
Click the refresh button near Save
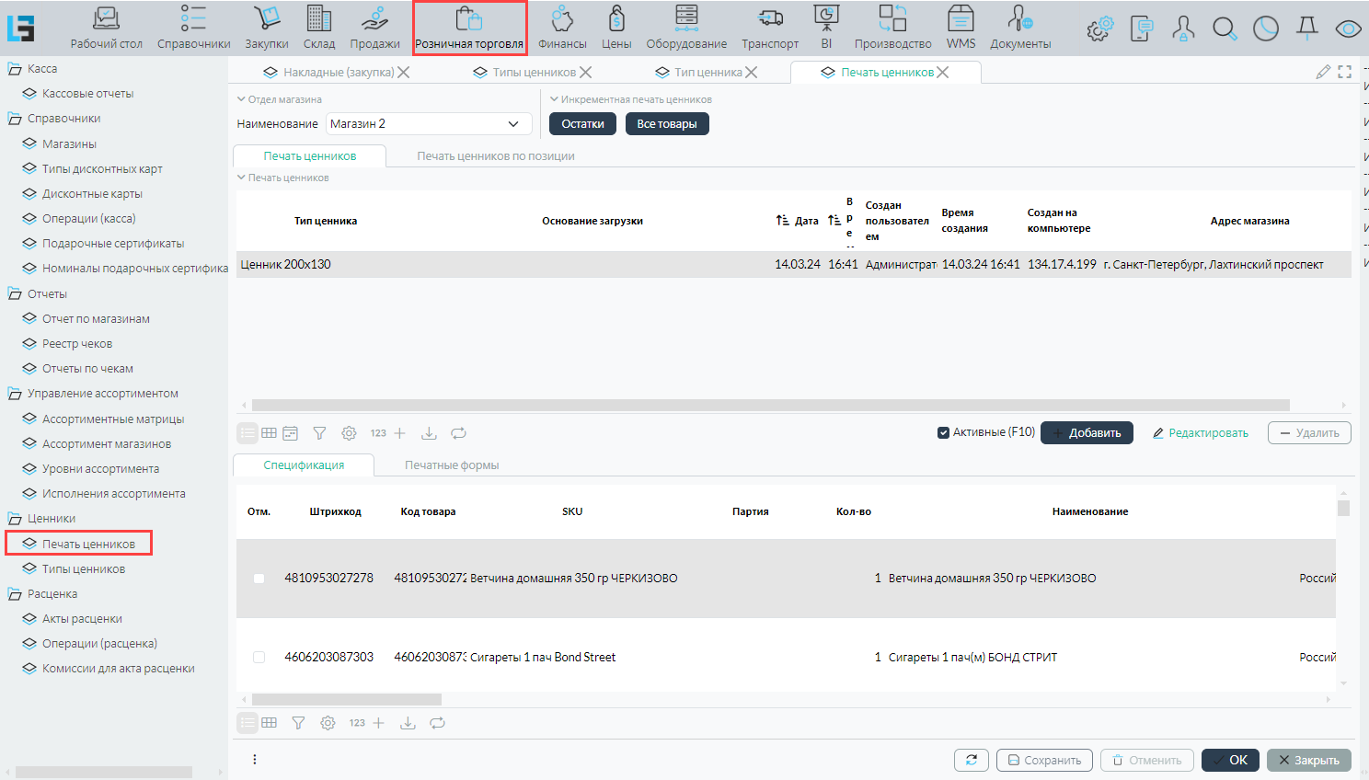(972, 760)
